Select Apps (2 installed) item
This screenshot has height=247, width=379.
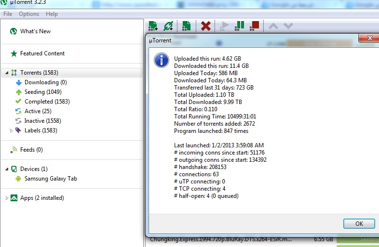42,198
